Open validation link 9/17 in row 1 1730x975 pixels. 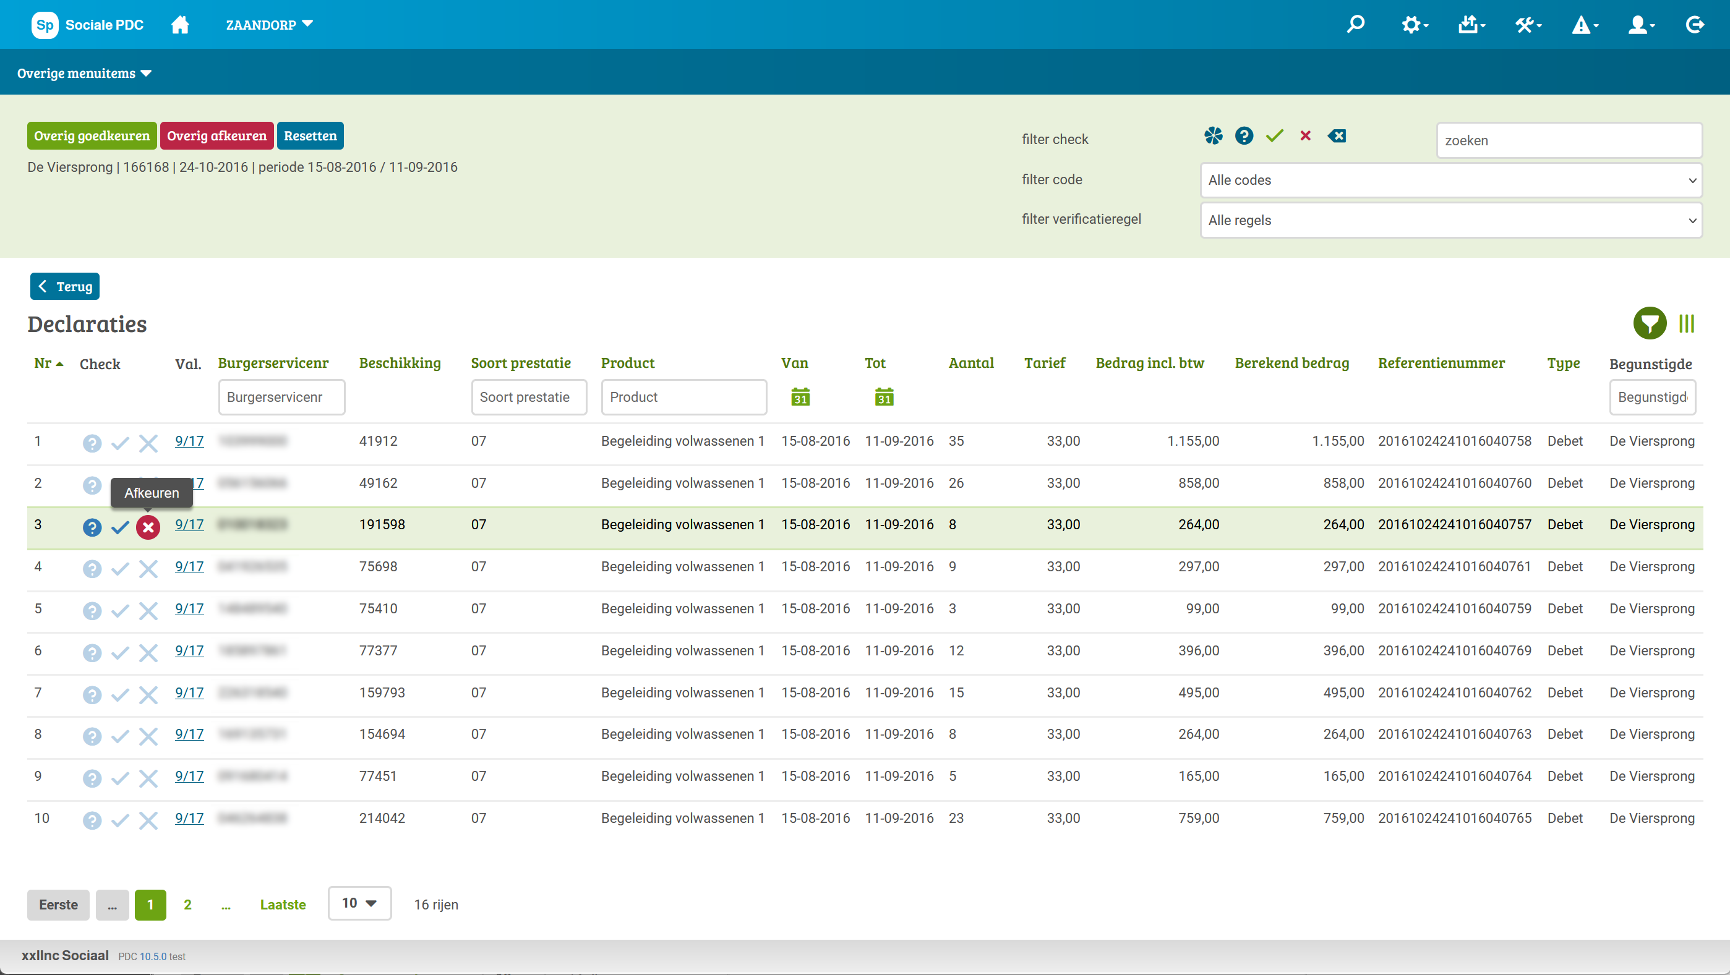click(189, 441)
